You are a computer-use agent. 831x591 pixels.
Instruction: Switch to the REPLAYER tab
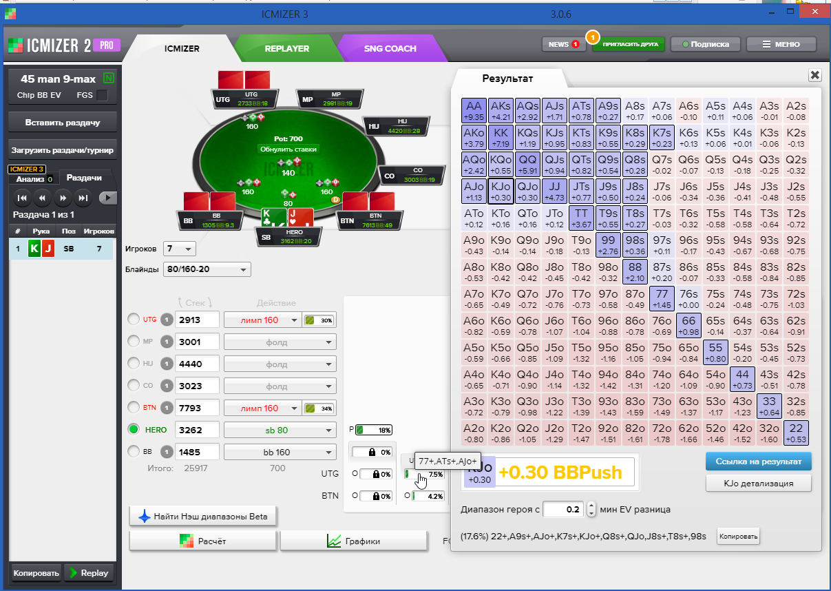(x=287, y=49)
